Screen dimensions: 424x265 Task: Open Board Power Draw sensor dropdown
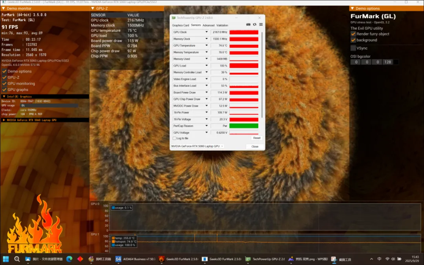[x=207, y=92]
